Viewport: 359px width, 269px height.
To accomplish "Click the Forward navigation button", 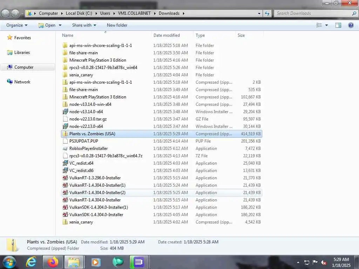I will (x=15, y=14).
